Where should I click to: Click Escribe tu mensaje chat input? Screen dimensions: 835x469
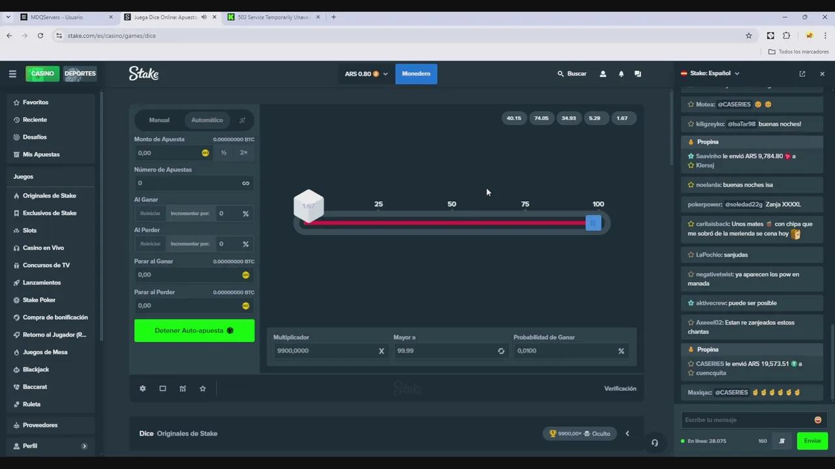(748, 419)
